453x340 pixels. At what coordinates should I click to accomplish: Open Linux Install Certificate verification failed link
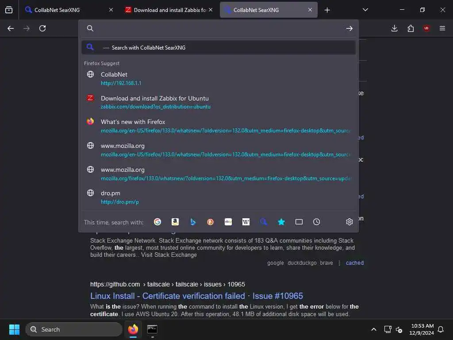pyautogui.click(x=196, y=296)
